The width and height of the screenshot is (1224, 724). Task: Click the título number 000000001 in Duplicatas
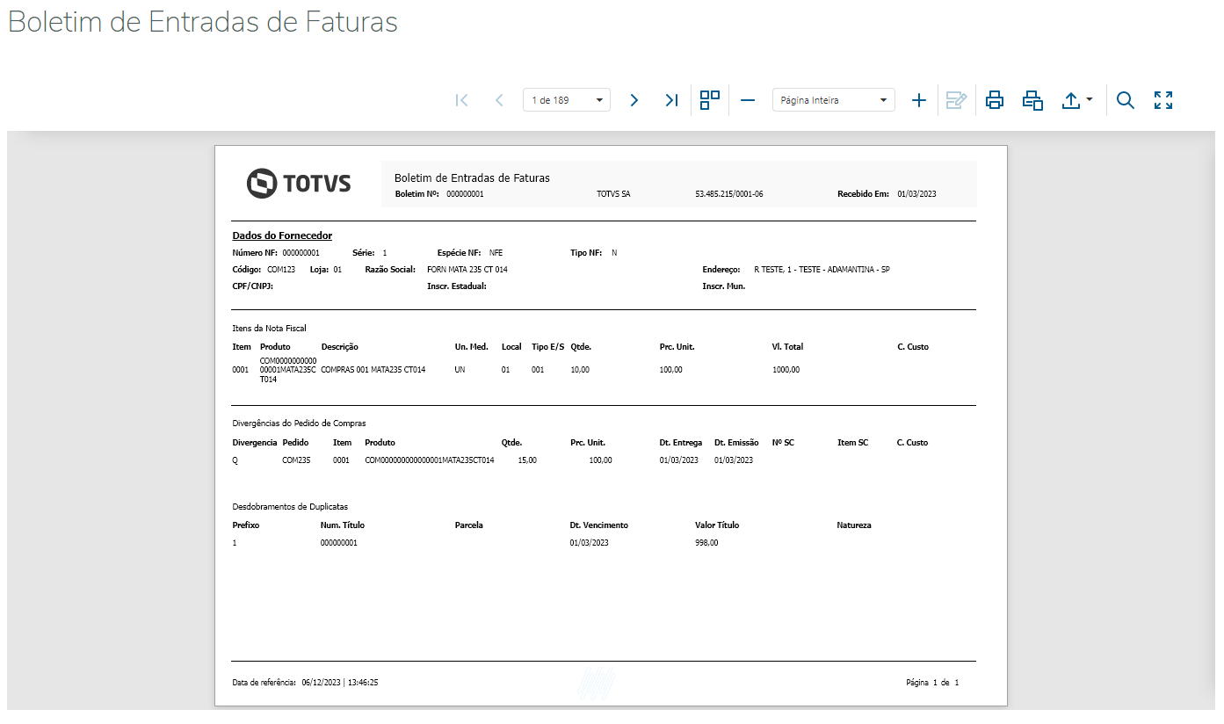coord(339,543)
